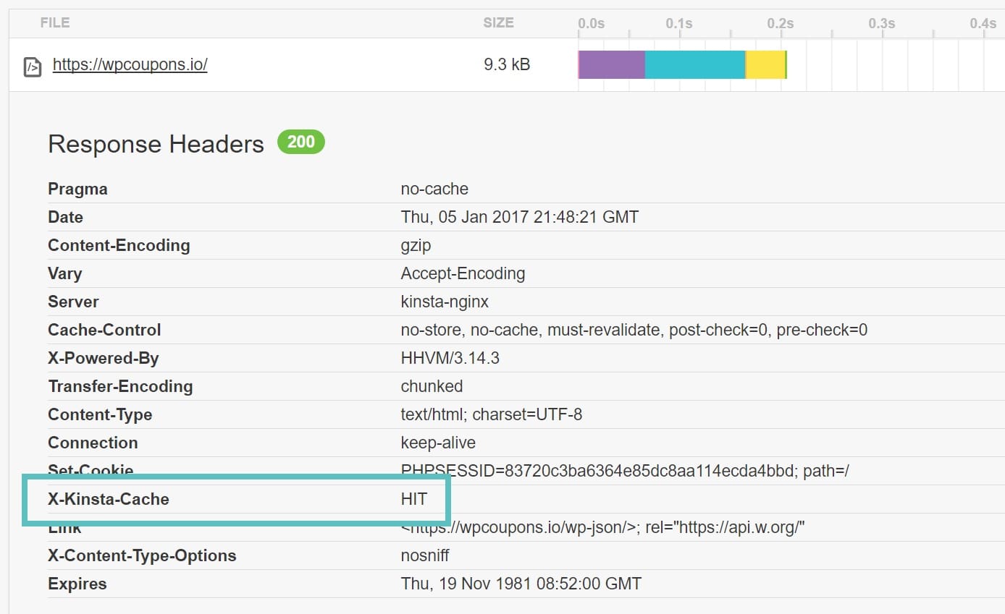Select the purple connect segment of the waterfall bar
Screen dimensions: 1005x614
(610, 64)
